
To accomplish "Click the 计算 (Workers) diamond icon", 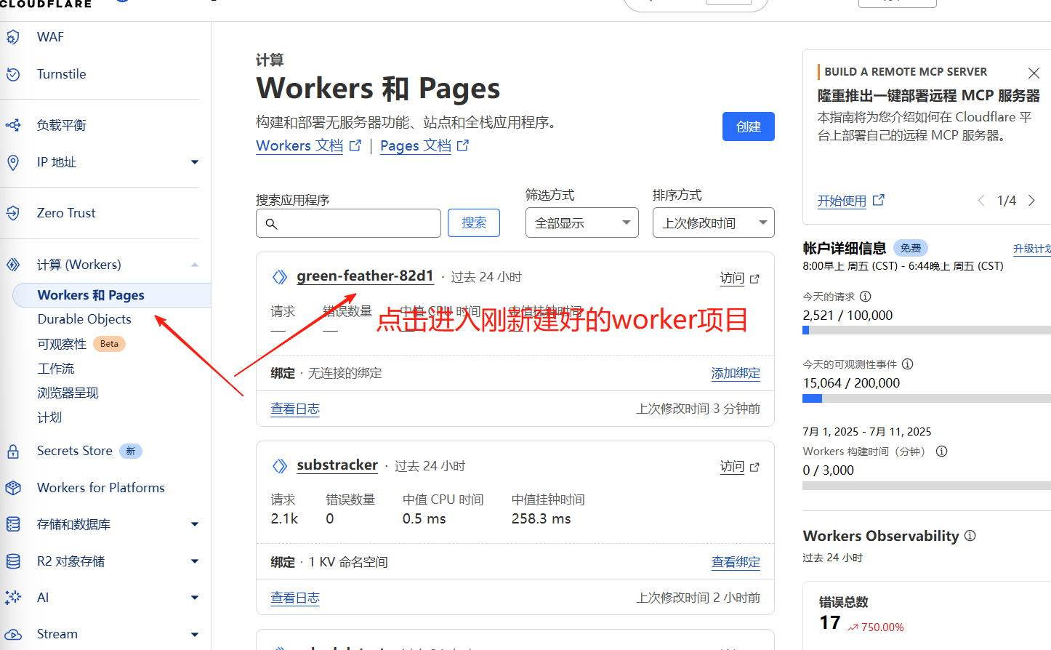I will point(13,265).
